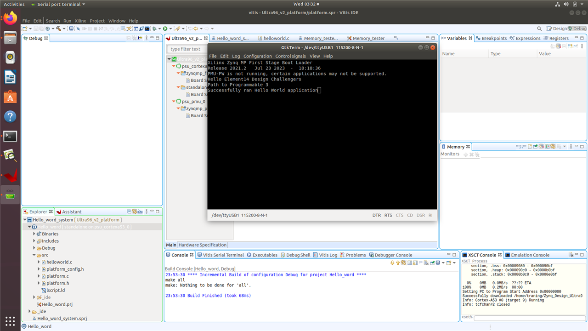The width and height of the screenshot is (588, 331).
Task: Select Hello_word.prj in Explorer
Action: tap(54, 304)
